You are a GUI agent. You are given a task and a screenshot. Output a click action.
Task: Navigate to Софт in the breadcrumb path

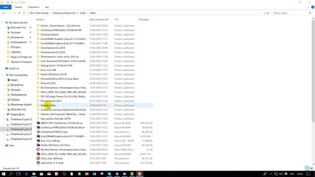click(83, 13)
